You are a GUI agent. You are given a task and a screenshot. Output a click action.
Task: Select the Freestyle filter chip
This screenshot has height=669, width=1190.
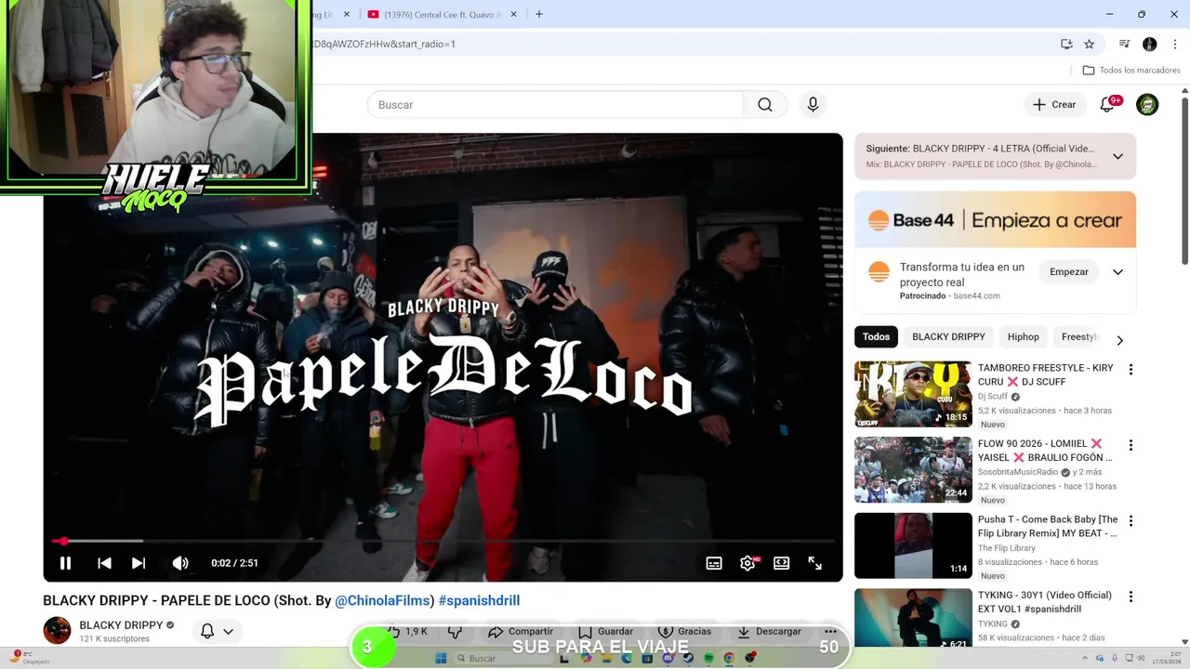tap(1078, 337)
